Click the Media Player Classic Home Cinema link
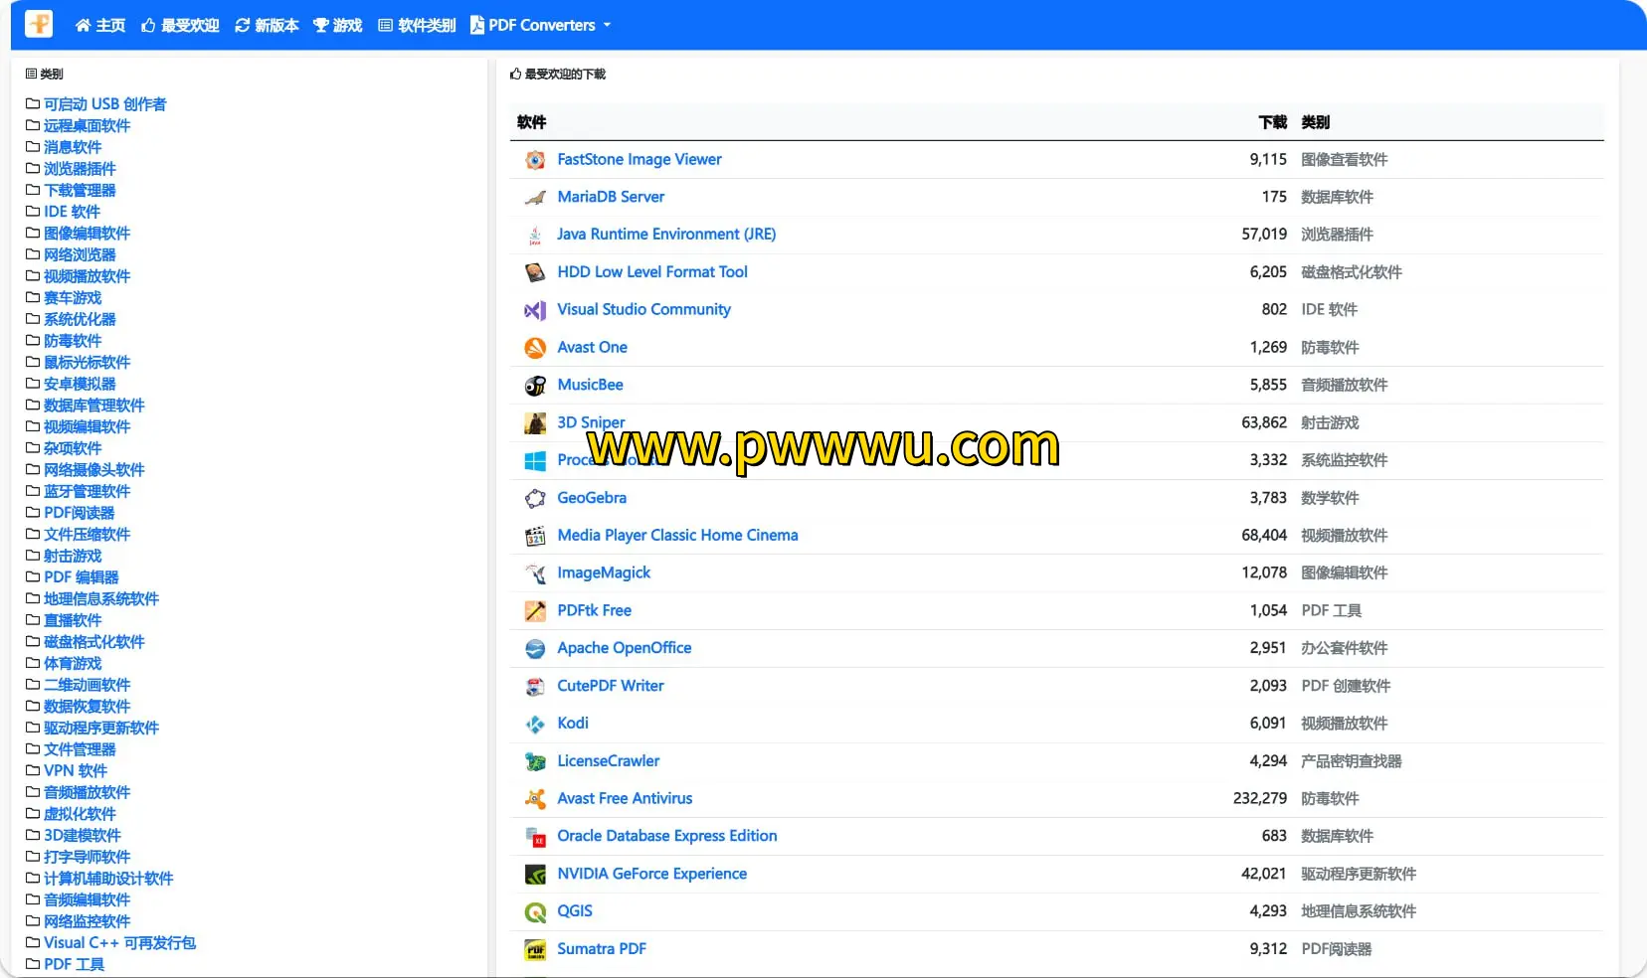 point(677,536)
